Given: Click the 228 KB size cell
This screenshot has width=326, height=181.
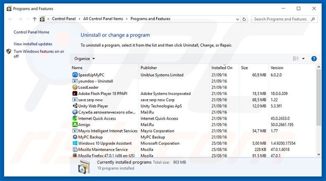Looking at the screenshot, I should (x=260, y=149).
